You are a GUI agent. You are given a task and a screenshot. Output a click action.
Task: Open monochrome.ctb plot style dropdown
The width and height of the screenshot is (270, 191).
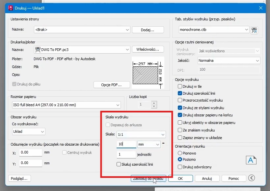coord(214,30)
